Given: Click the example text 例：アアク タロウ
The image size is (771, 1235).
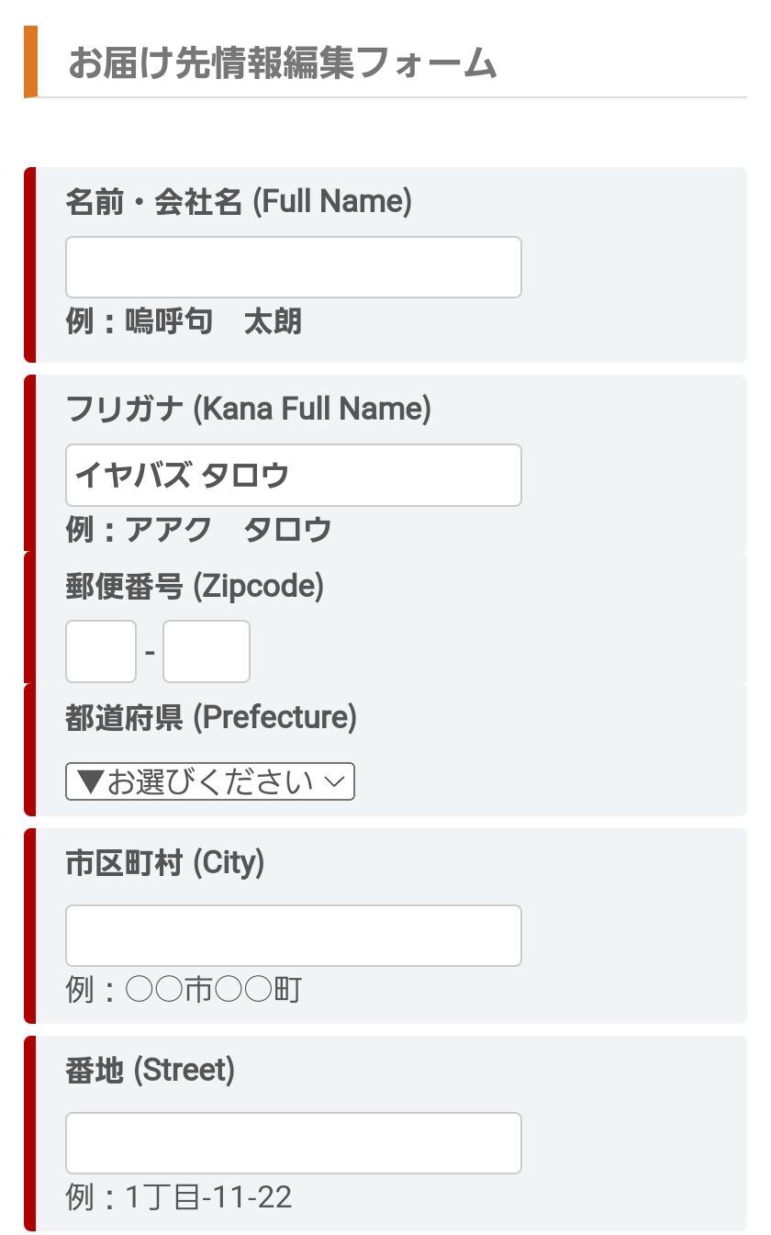Looking at the screenshot, I should [x=198, y=530].
